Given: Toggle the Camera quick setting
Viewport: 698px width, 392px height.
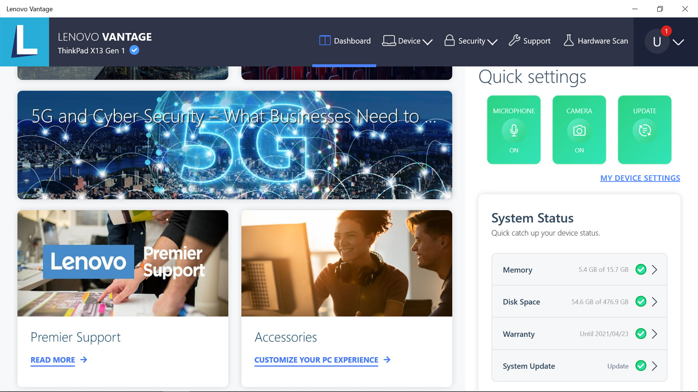Looking at the screenshot, I should (x=579, y=130).
